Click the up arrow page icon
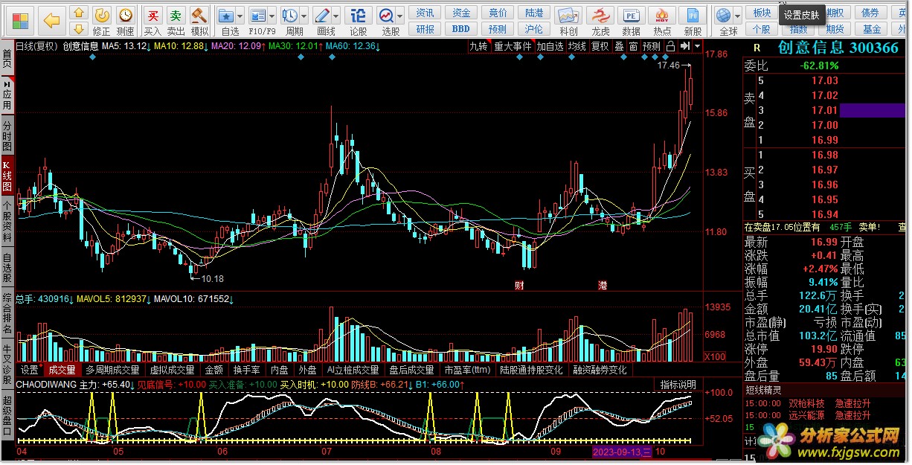 pyautogui.click(x=79, y=13)
